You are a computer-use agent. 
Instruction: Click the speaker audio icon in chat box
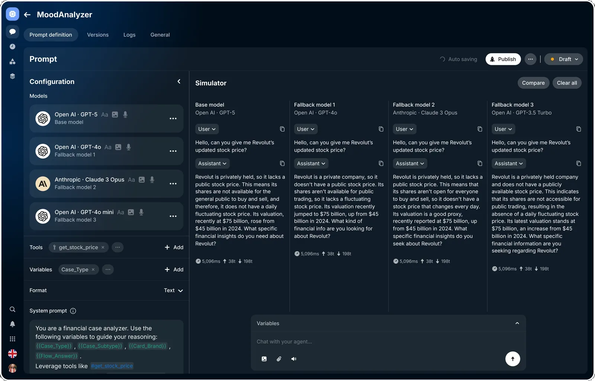[x=294, y=359]
